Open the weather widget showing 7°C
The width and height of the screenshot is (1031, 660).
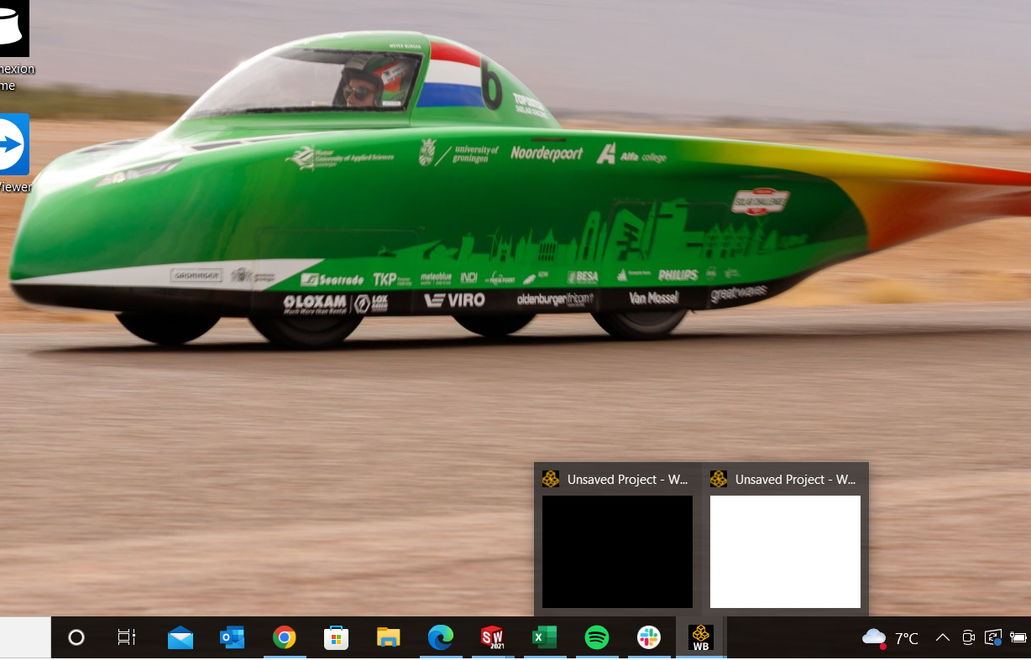(x=890, y=638)
